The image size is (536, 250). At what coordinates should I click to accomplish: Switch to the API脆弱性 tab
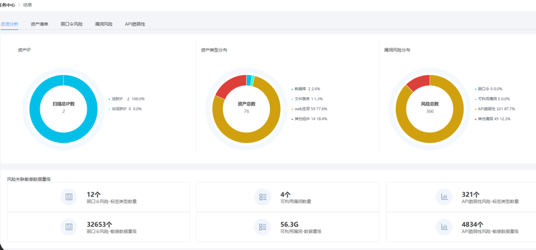(x=135, y=24)
